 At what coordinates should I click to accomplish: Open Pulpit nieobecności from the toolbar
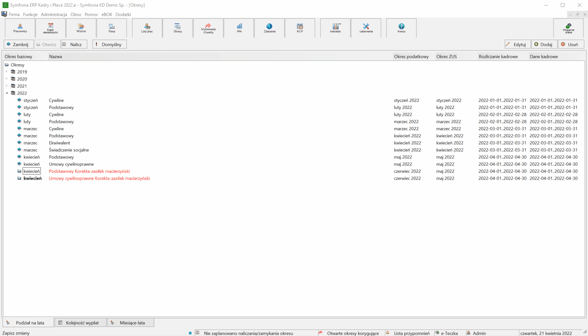tap(51, 28)
